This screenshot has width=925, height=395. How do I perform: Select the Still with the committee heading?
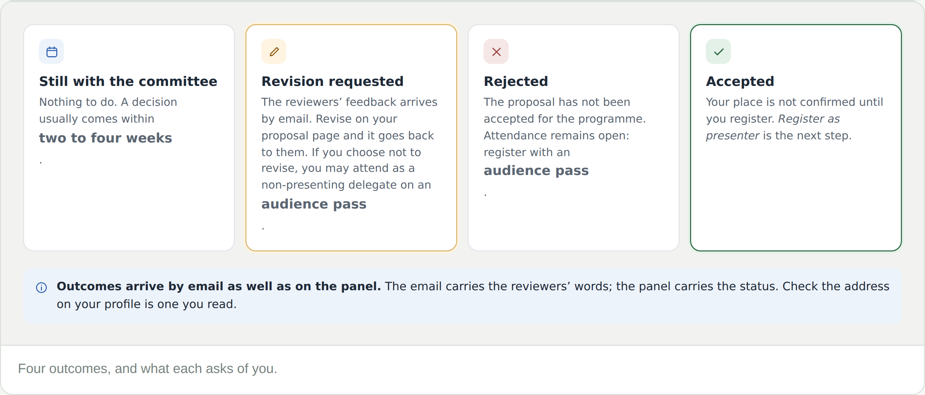(128, 81)
